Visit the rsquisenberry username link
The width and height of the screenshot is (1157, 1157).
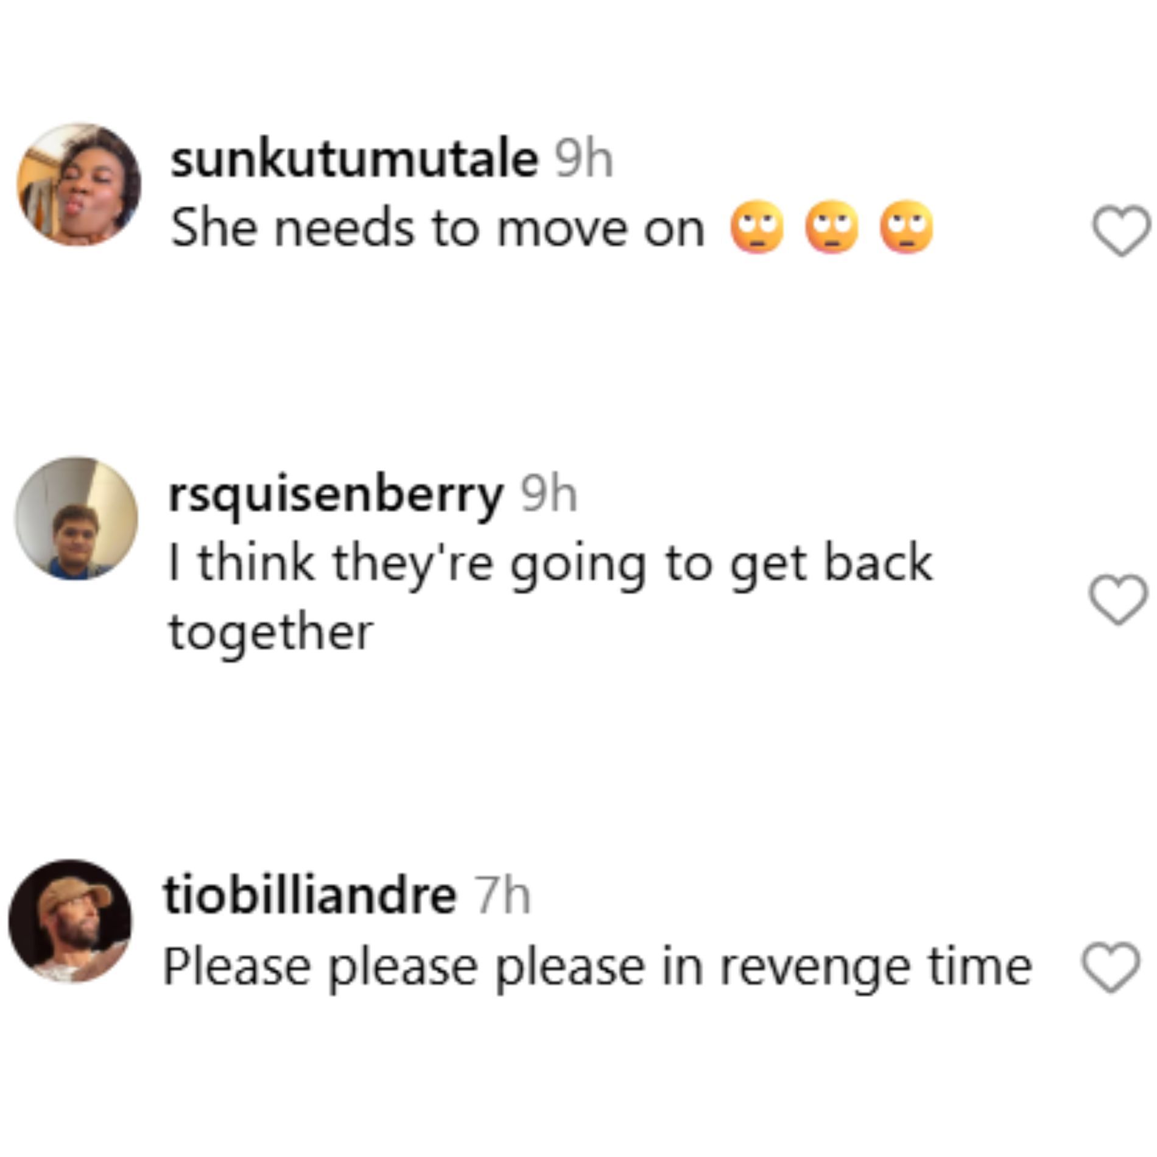pyautogui.click(x=336, y=496)
